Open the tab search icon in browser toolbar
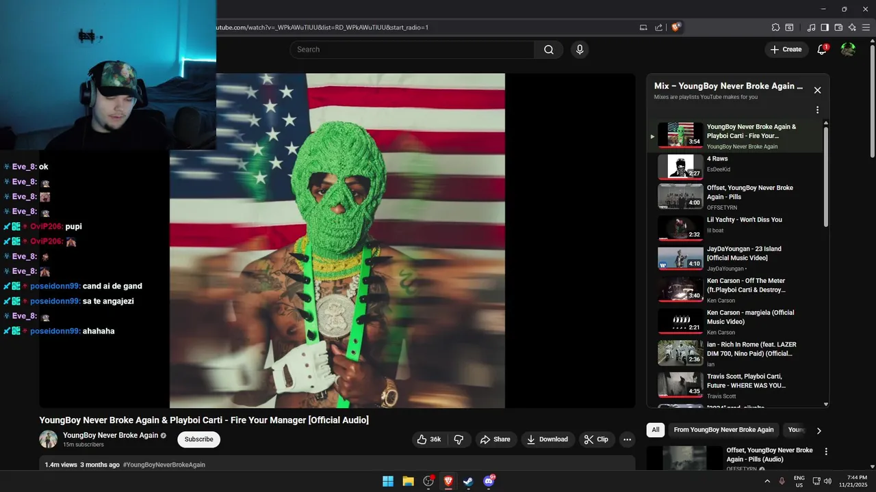The height and width of the screenshot is (492, 876). (789, 27)
